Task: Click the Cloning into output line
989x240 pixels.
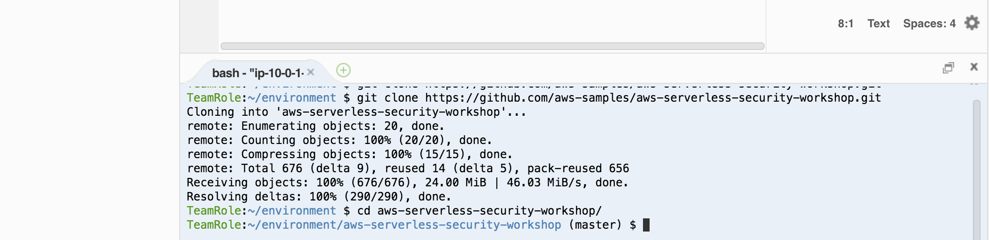Action: point(356,112)
